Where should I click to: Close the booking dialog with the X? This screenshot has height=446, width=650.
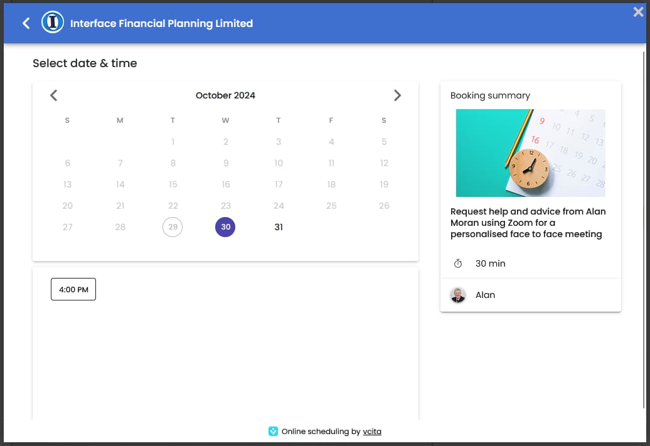pyautogui.click(x=639, y=11)
